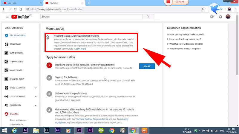239x134 pixels.
Task: Click the taskbar clock and date
Action: (x=231, y=131)
